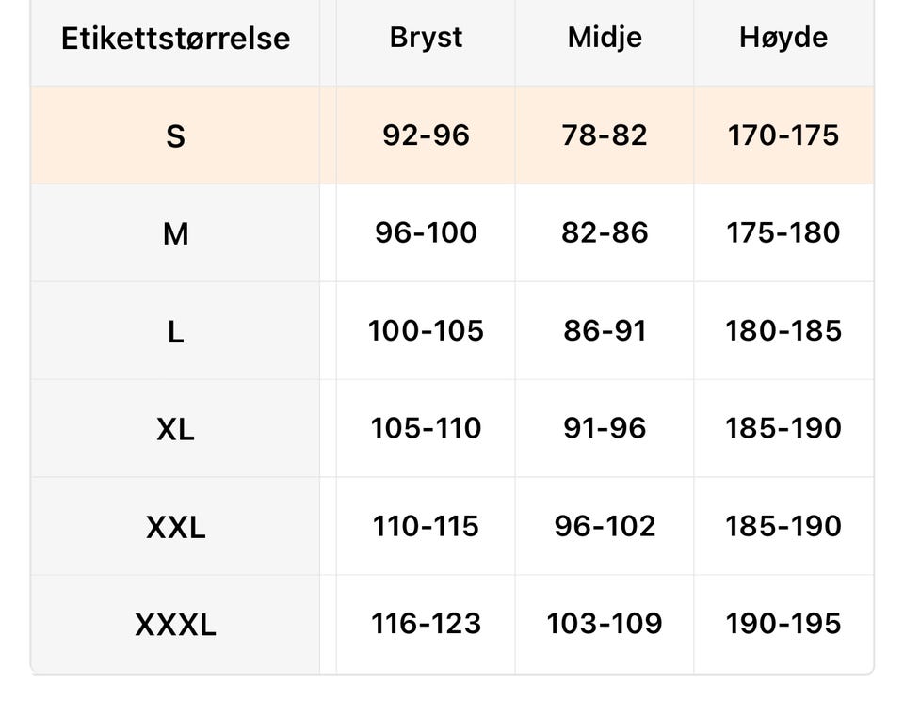Choose the XL size label
This screenshot has height=716, width=904.
175,429
